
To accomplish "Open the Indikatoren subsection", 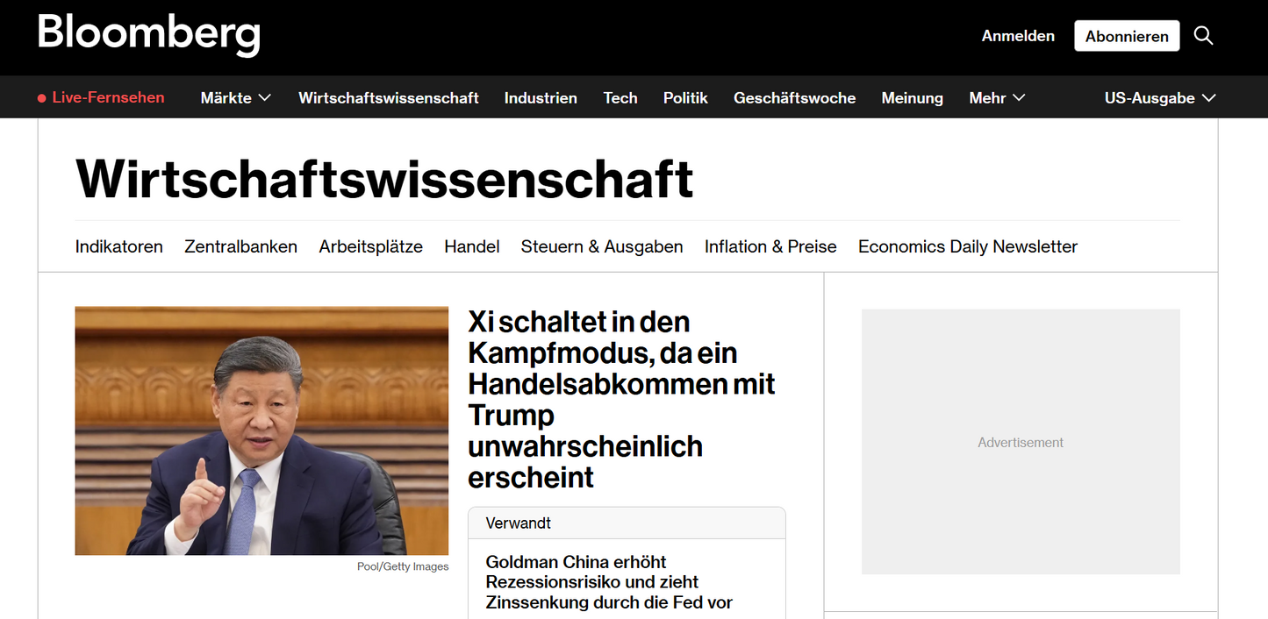I will point(118,246).
